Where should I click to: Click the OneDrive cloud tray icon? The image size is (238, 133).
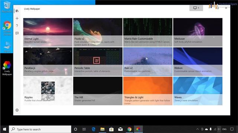pos(206,129)
